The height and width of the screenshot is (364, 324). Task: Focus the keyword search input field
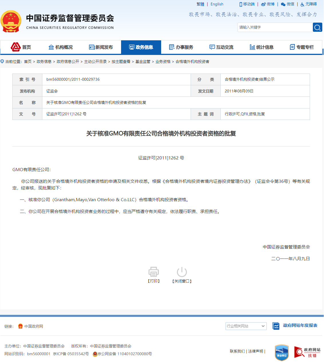tap(275, 27)
